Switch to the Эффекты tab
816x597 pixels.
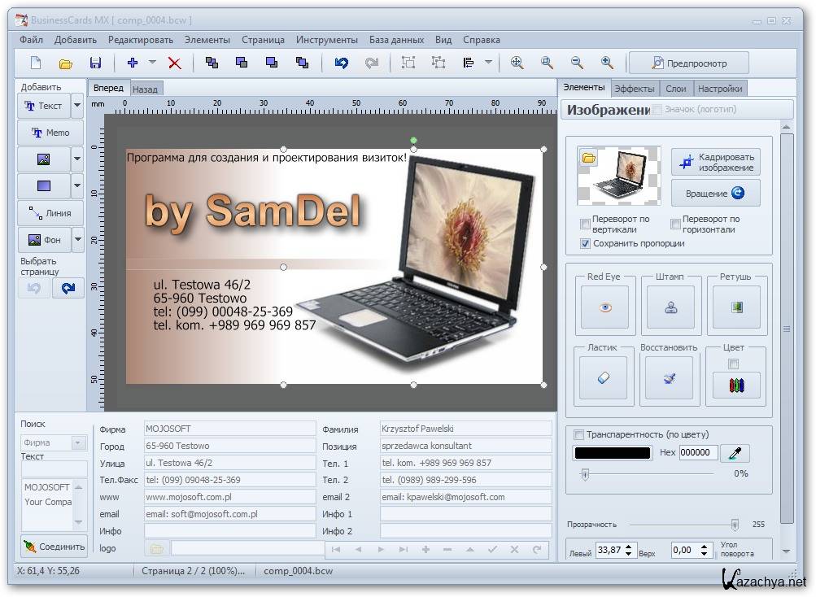pyautogui.click(x=634, y=89)
